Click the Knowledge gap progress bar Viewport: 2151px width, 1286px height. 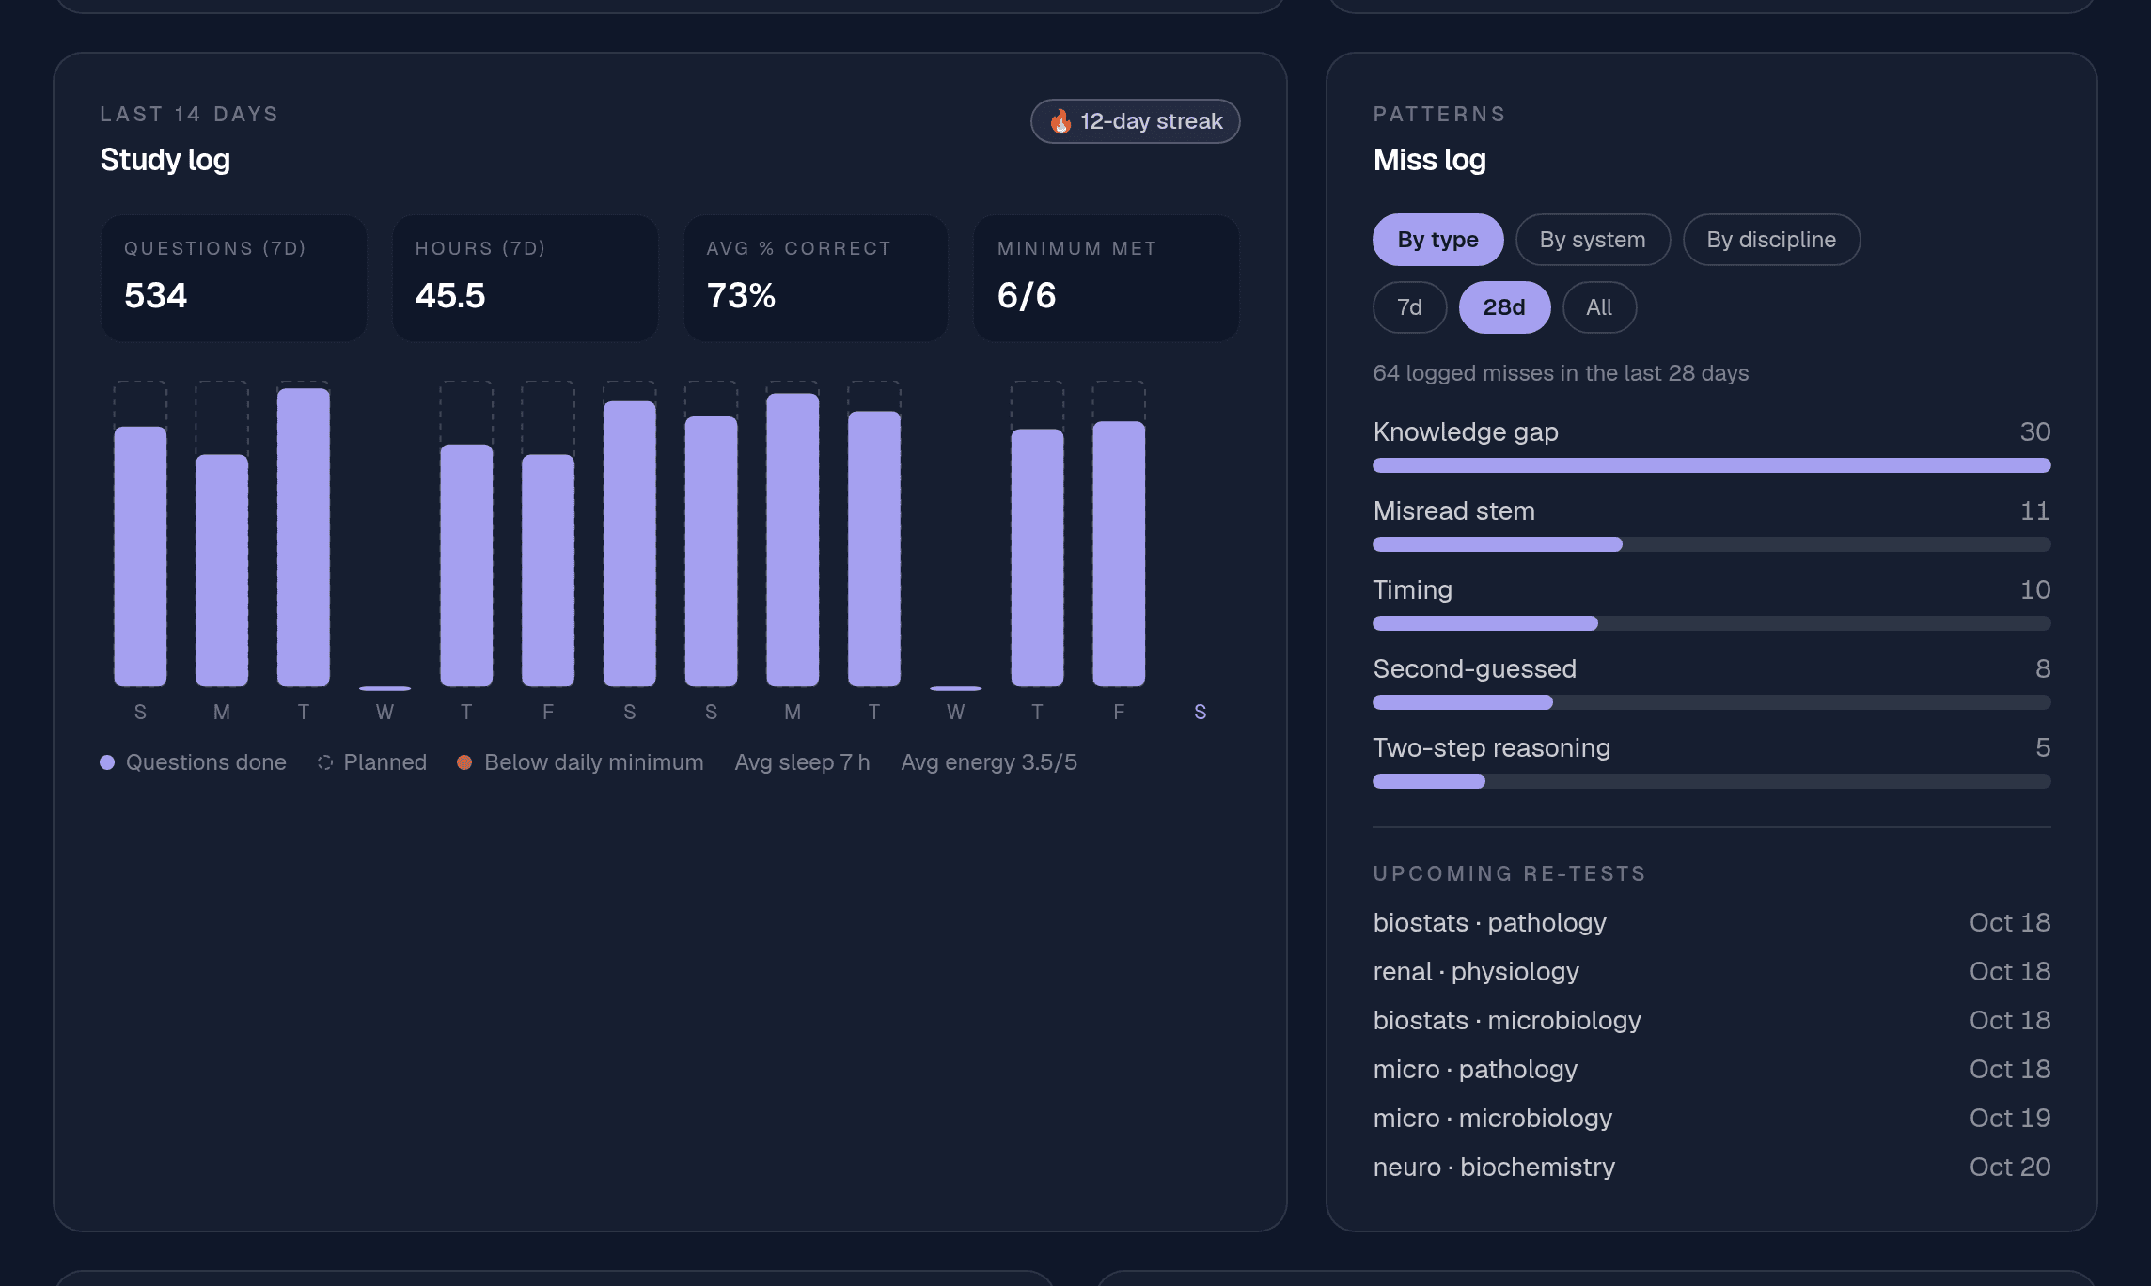coord(1711,465)
